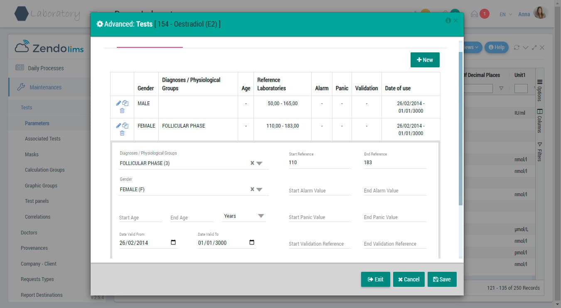The image size is (561, 308).
Task: Open Provenances in sidebar
Action: click(x=34, y=248)
